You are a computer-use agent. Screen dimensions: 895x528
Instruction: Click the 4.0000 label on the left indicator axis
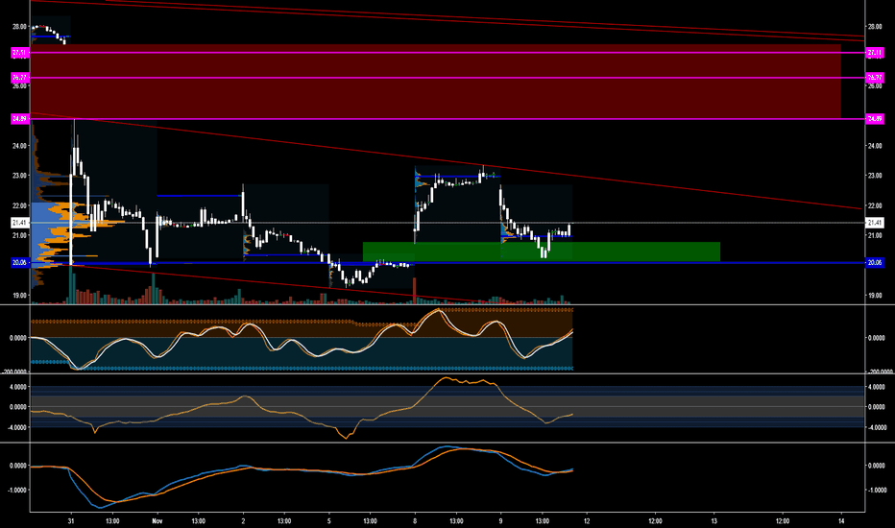click(17, 387)
